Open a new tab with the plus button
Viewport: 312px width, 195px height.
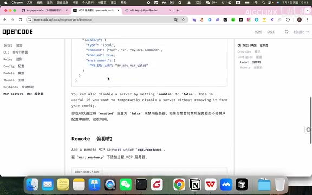(178, 10)
